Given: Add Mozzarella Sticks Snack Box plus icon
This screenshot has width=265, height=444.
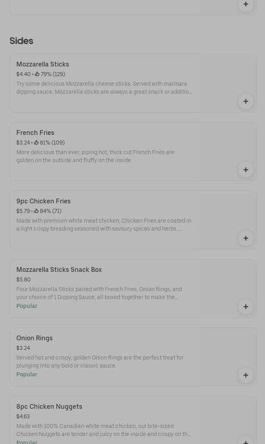Looking at the screenshot, I should click(x=246, y=307).
